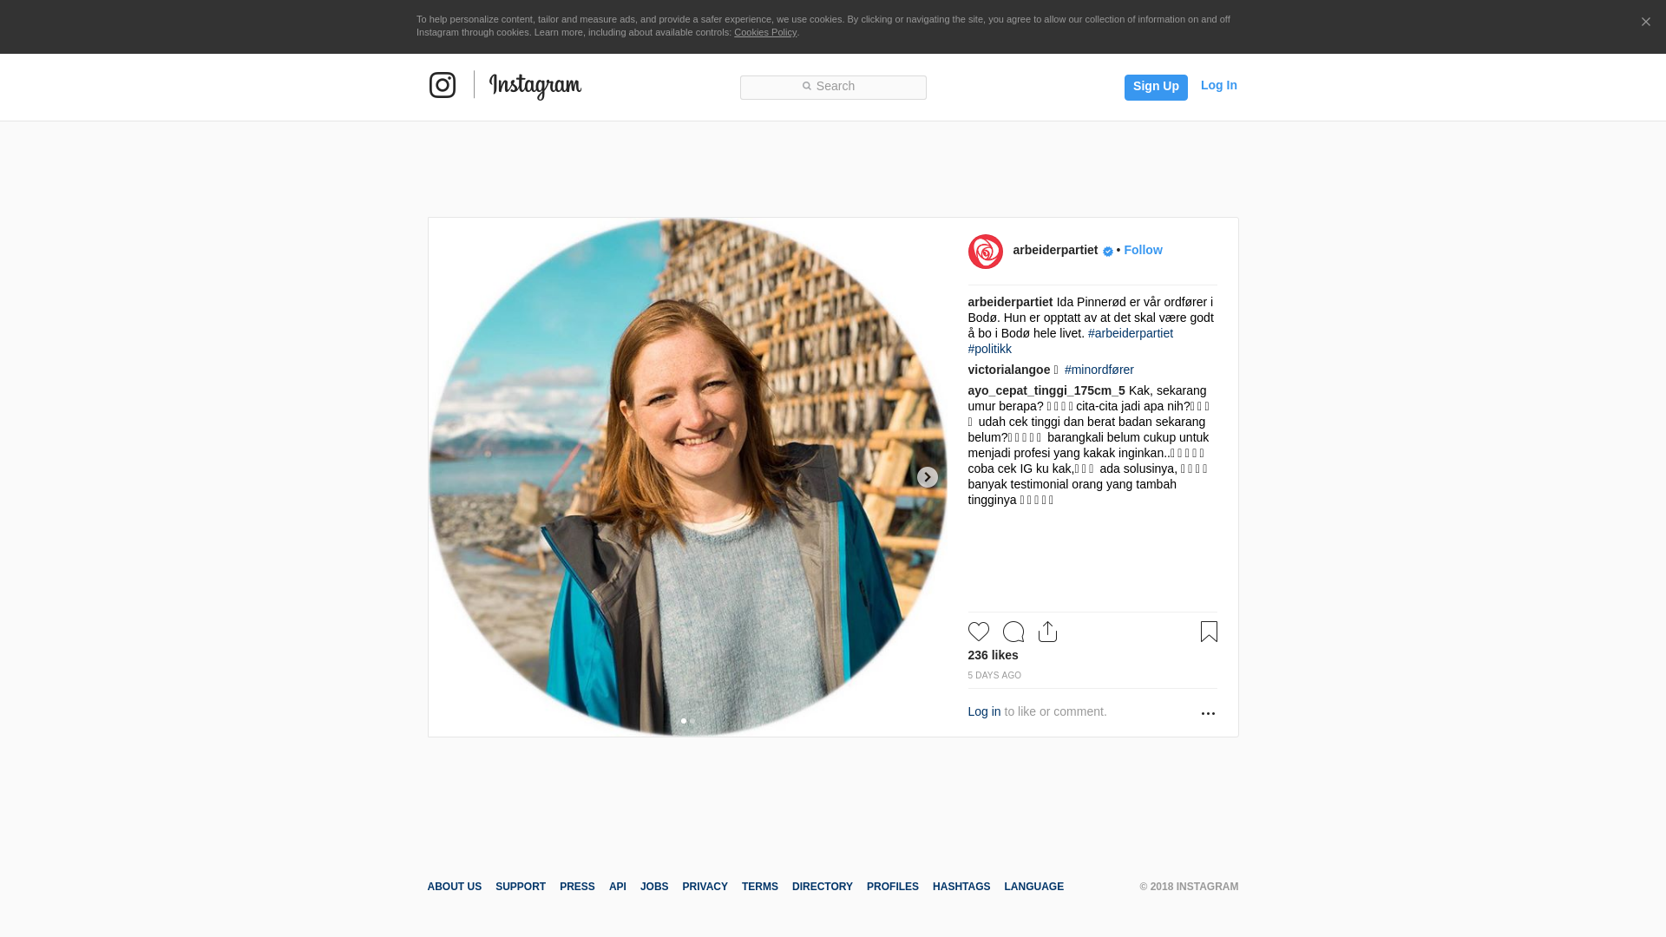Open the LANGUAGE selector in footer
The width and height of the screenshot is (1666, 937).
1033,887
